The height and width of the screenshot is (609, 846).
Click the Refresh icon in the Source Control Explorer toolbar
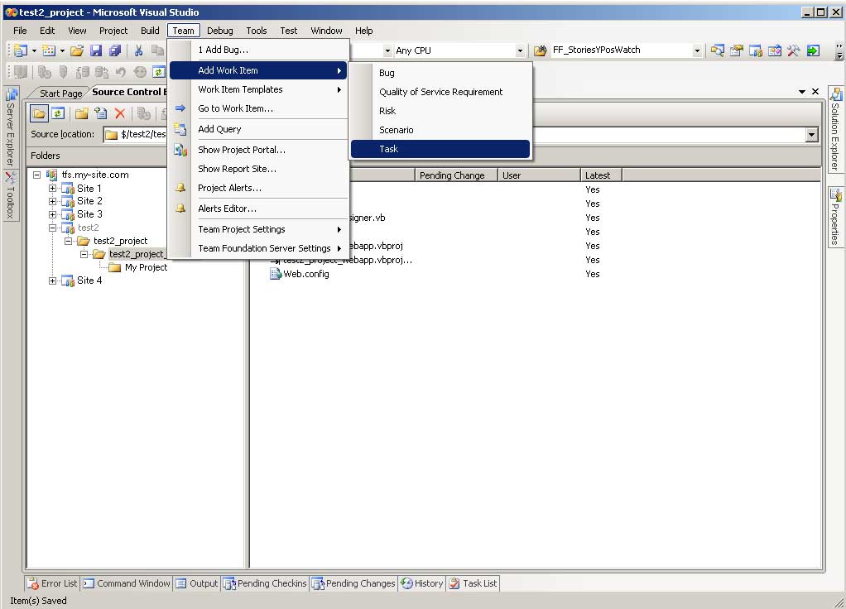point(58,113)
